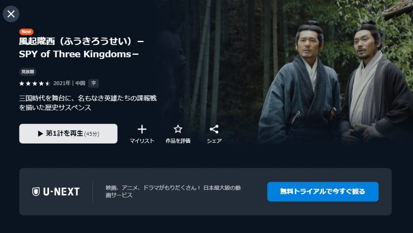Click the マイリスト label
The width and height of the screenshot is (413, 233).
pos(142,141)
